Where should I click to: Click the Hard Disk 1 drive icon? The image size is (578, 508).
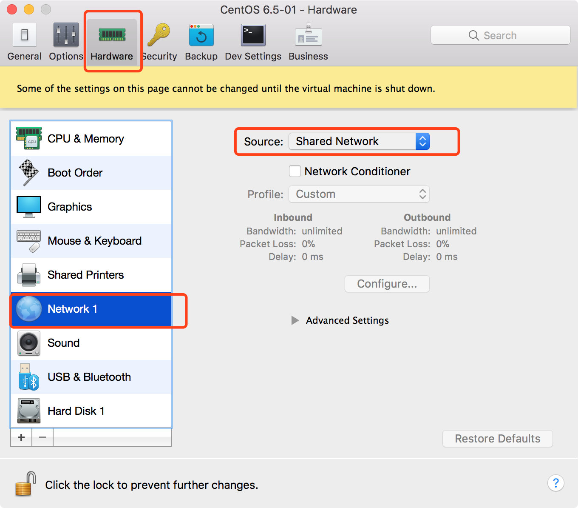pyautogui.click(x=29, y=411)
